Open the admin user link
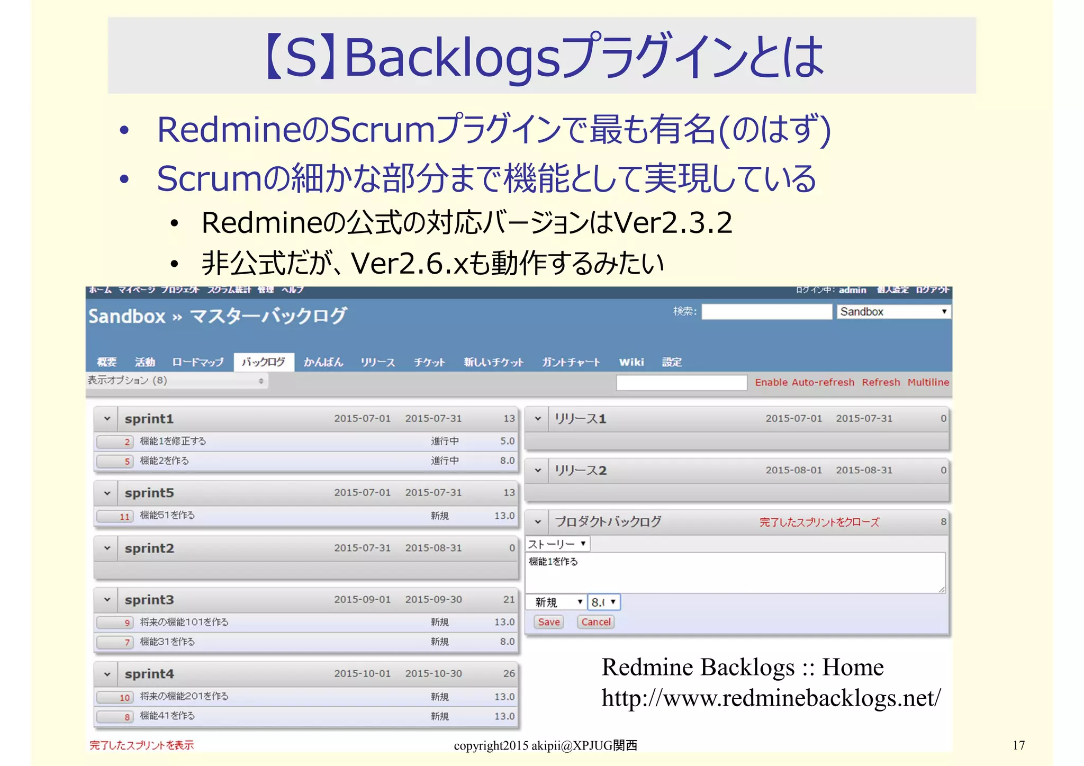The width and height of the screenshot is (1084, 766). pos(852,290)
